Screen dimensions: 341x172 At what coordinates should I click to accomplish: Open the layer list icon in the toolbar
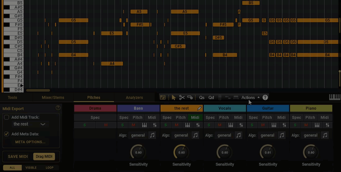163,97
